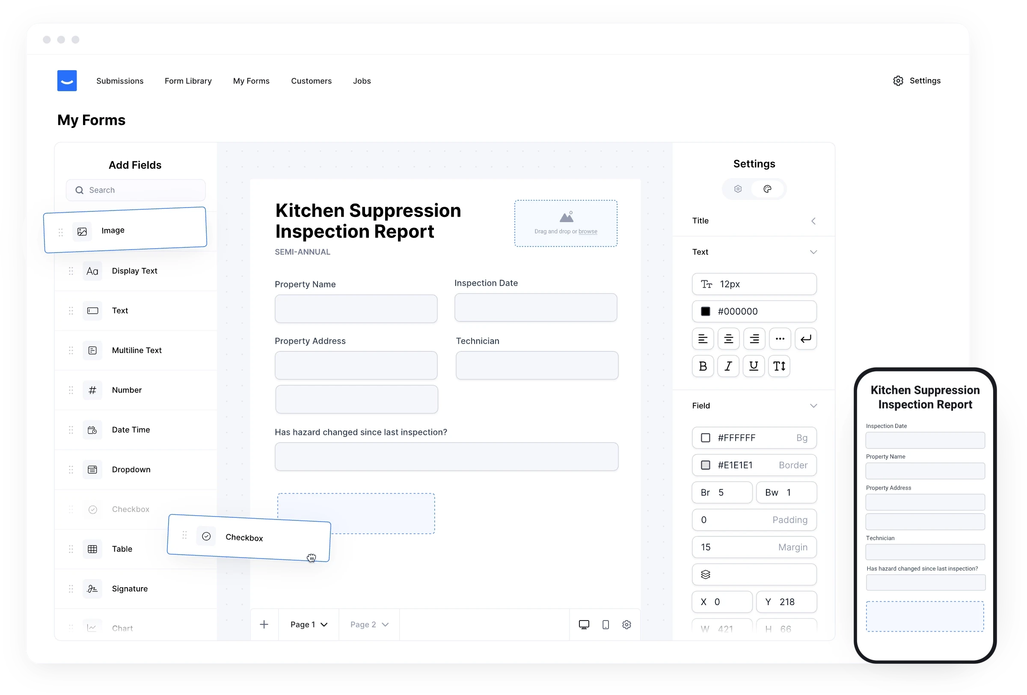Open page settings gear in bottom bar
1027x695 pixels.
pyautogui.click(x=626, y=624)
